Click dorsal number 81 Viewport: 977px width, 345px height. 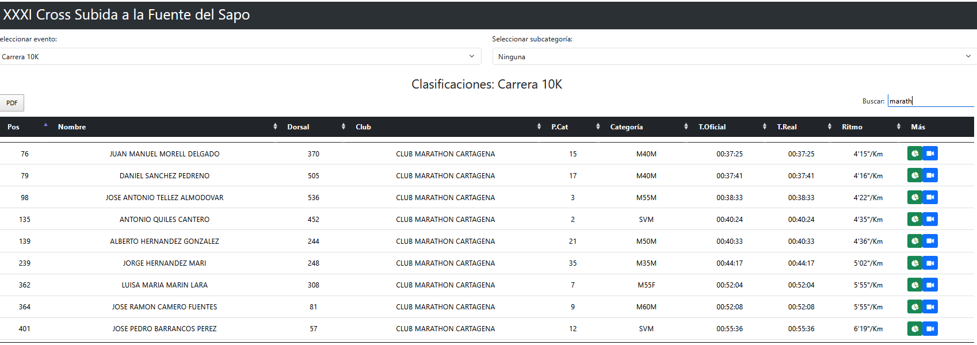pos(314,307)
